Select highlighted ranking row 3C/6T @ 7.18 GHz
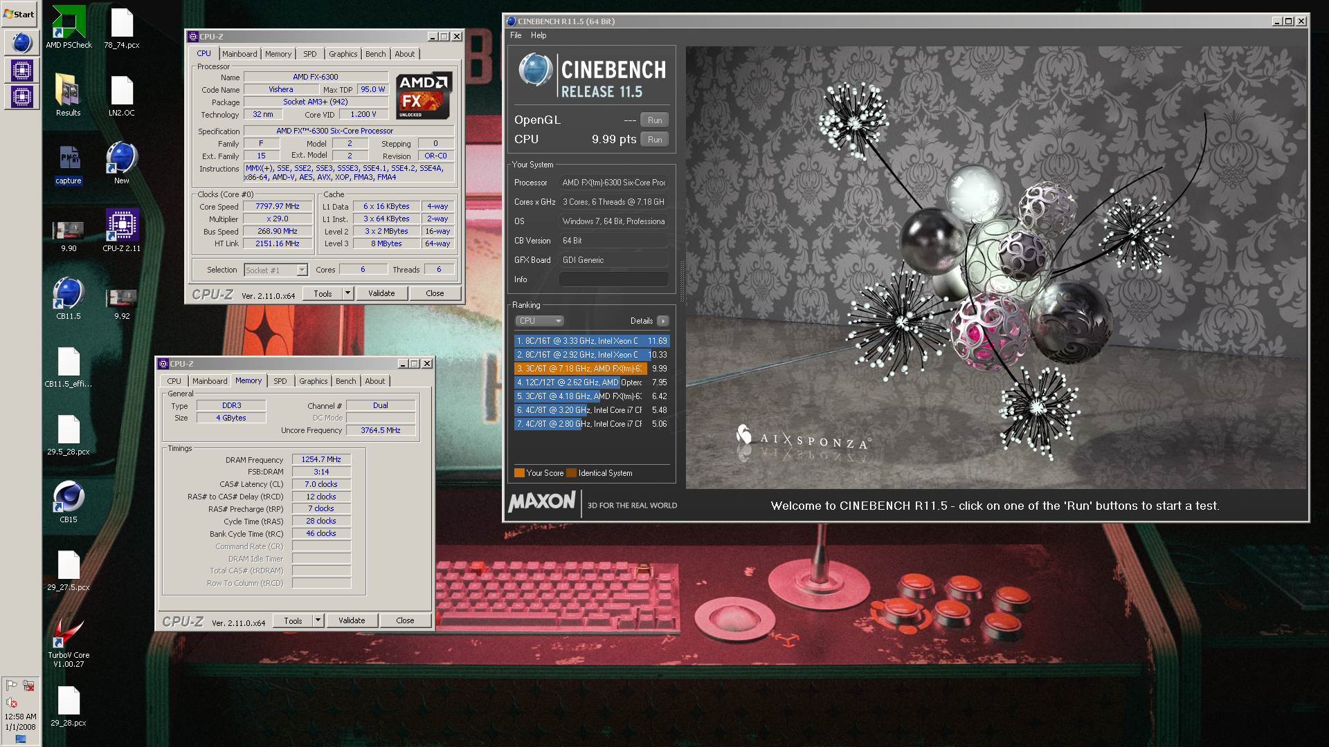This screenshot has width=1329, height=747. pyautogui.click(x=592, y=369)
